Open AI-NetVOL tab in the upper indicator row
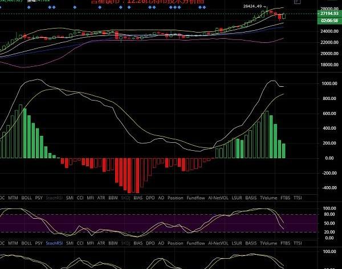This screenshot has width=342, height=269. [x=218, y=198]
